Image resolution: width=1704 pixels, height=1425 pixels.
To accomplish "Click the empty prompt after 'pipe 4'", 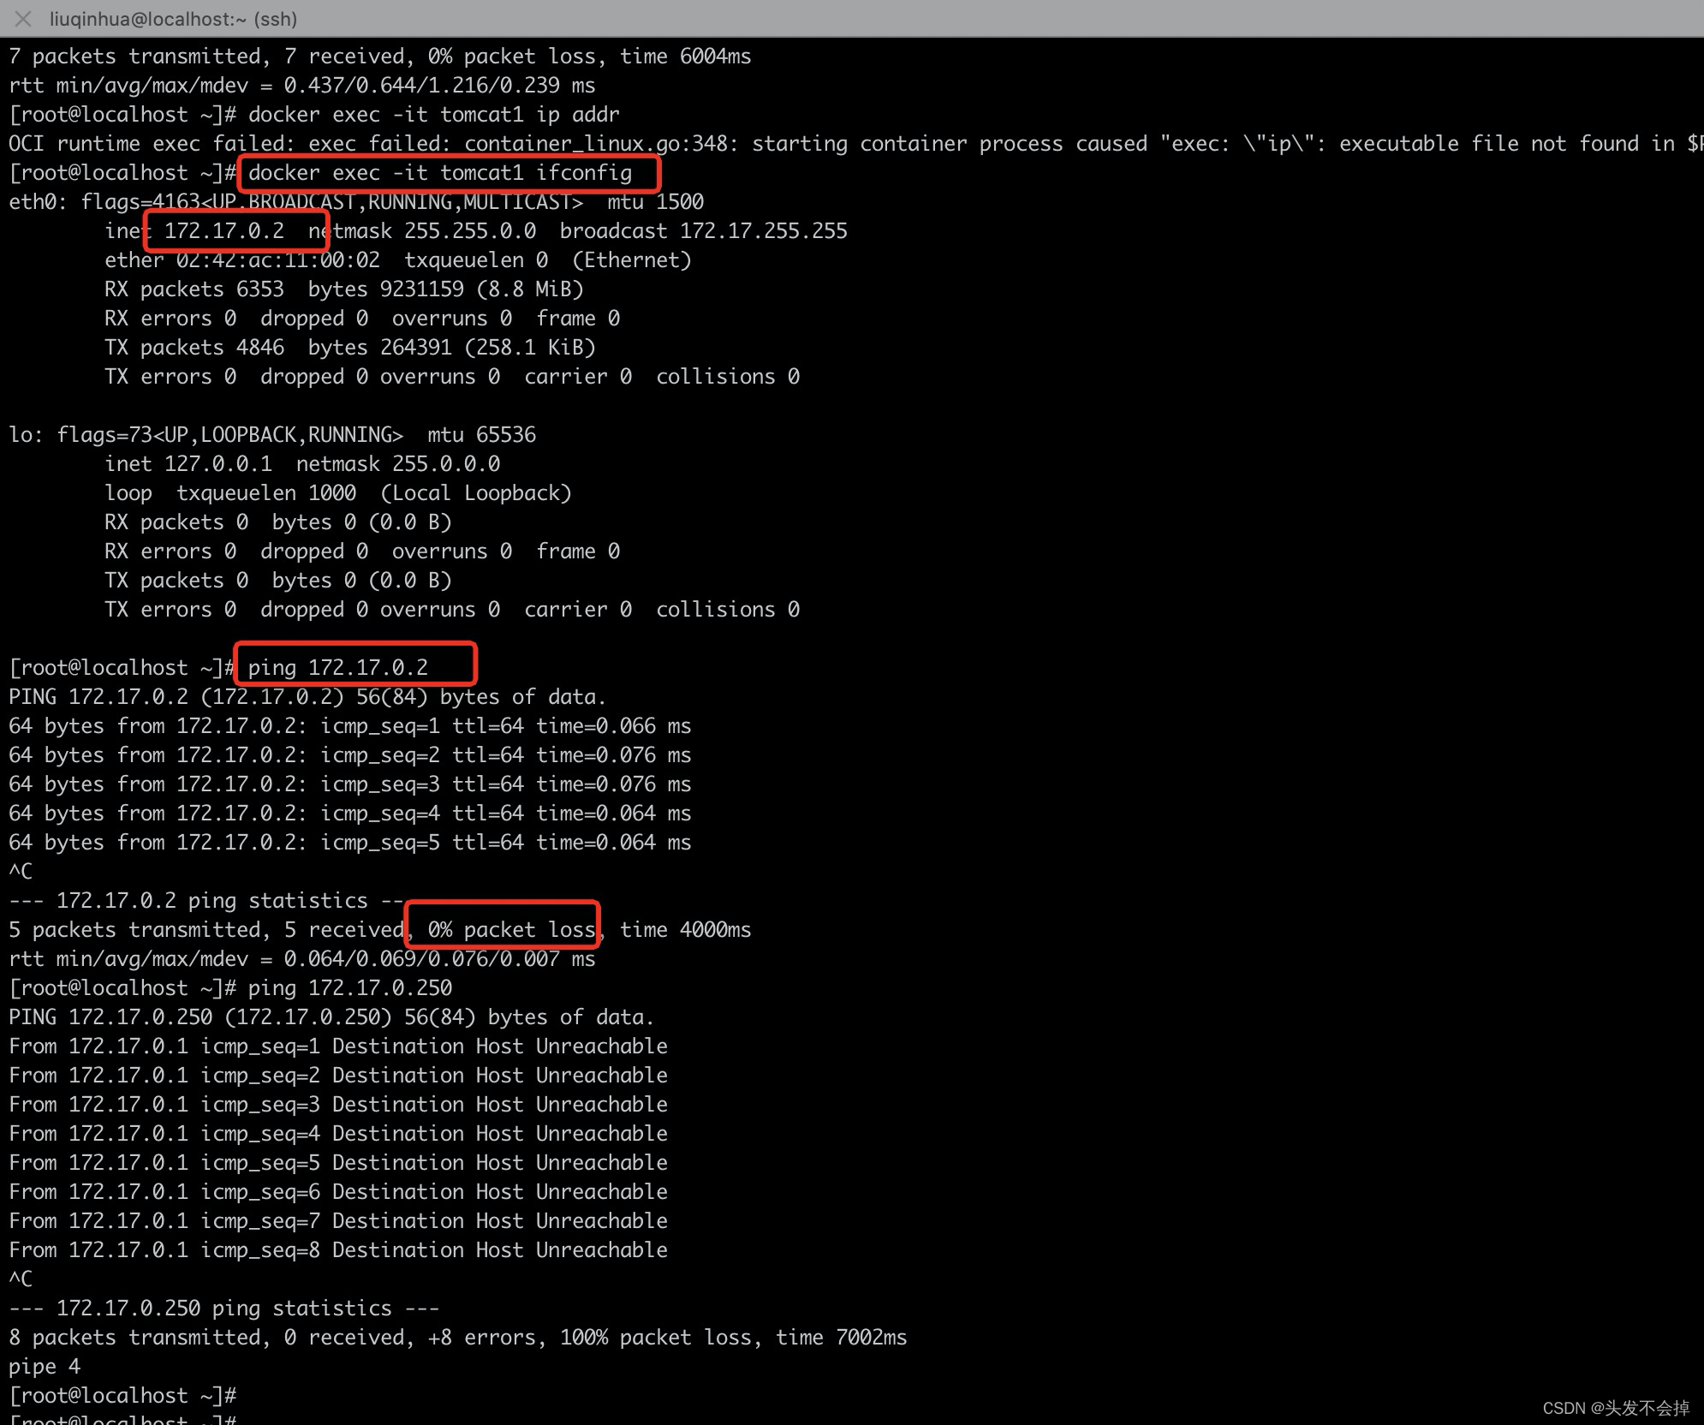I will click(x=122, y=1396).
